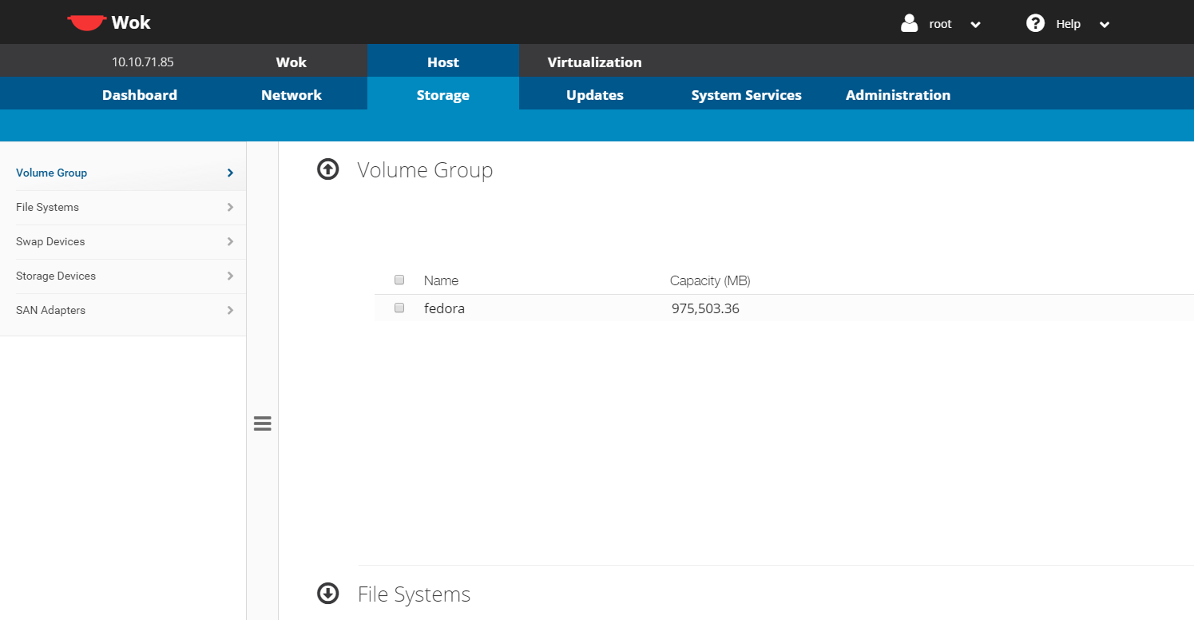Image resolution: width=1194 pixels, height=620 pixels.
Task: Check the select-all checkbox in table header
Action: pos(399,280)
